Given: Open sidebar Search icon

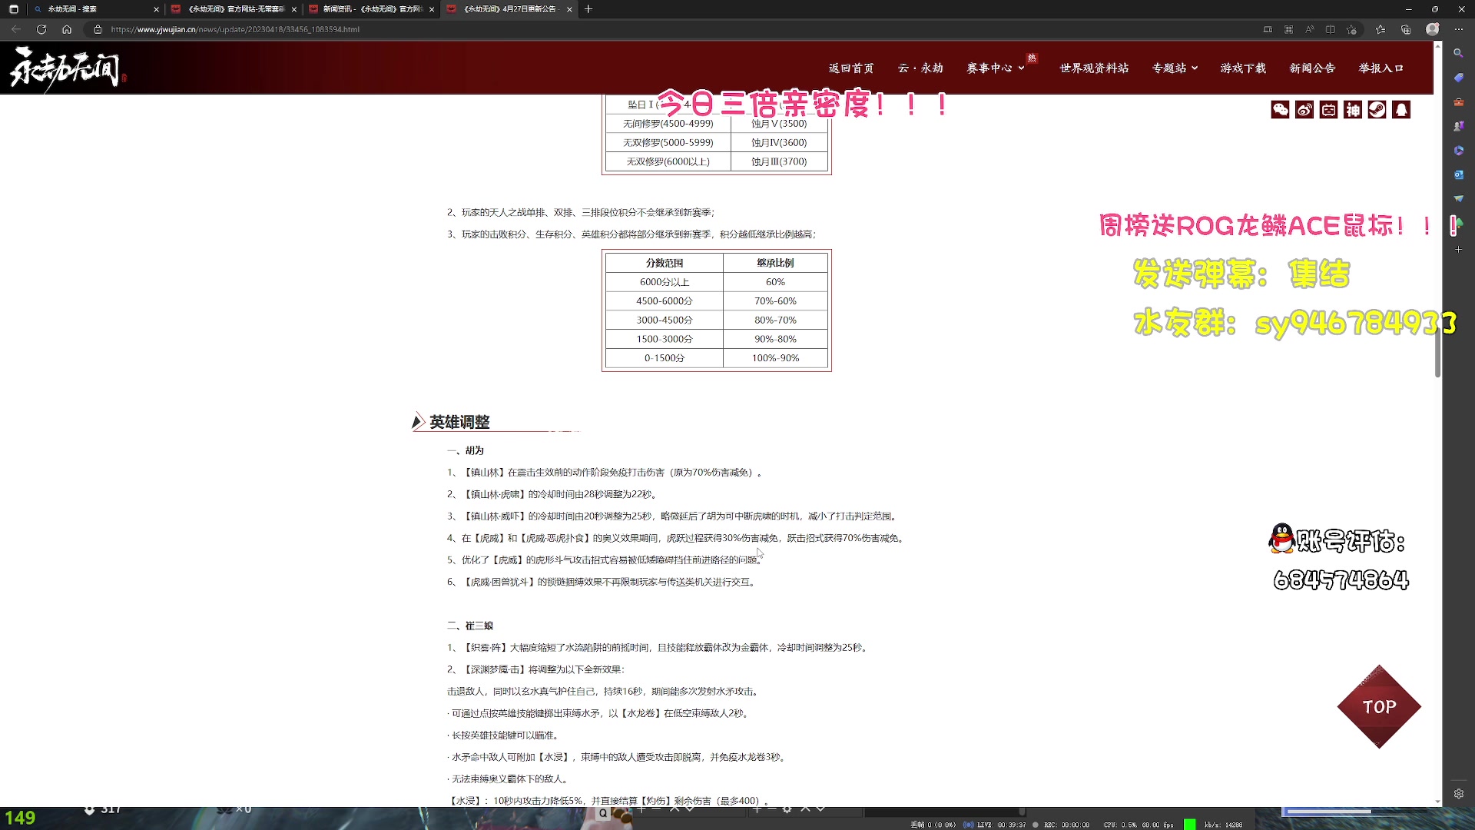Looking at the screenshot, I should [x=1458, y=53].
